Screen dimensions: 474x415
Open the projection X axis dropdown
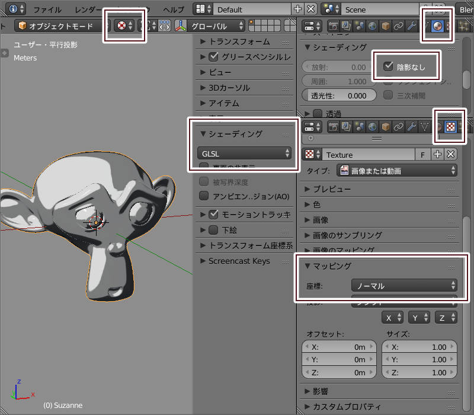392,318
